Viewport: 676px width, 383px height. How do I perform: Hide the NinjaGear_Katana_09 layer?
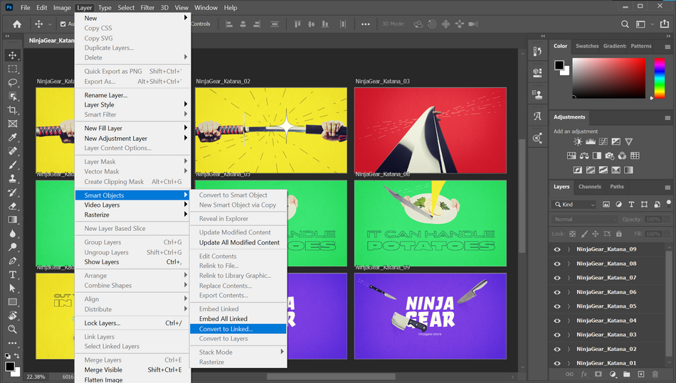(x=557, y=249)
